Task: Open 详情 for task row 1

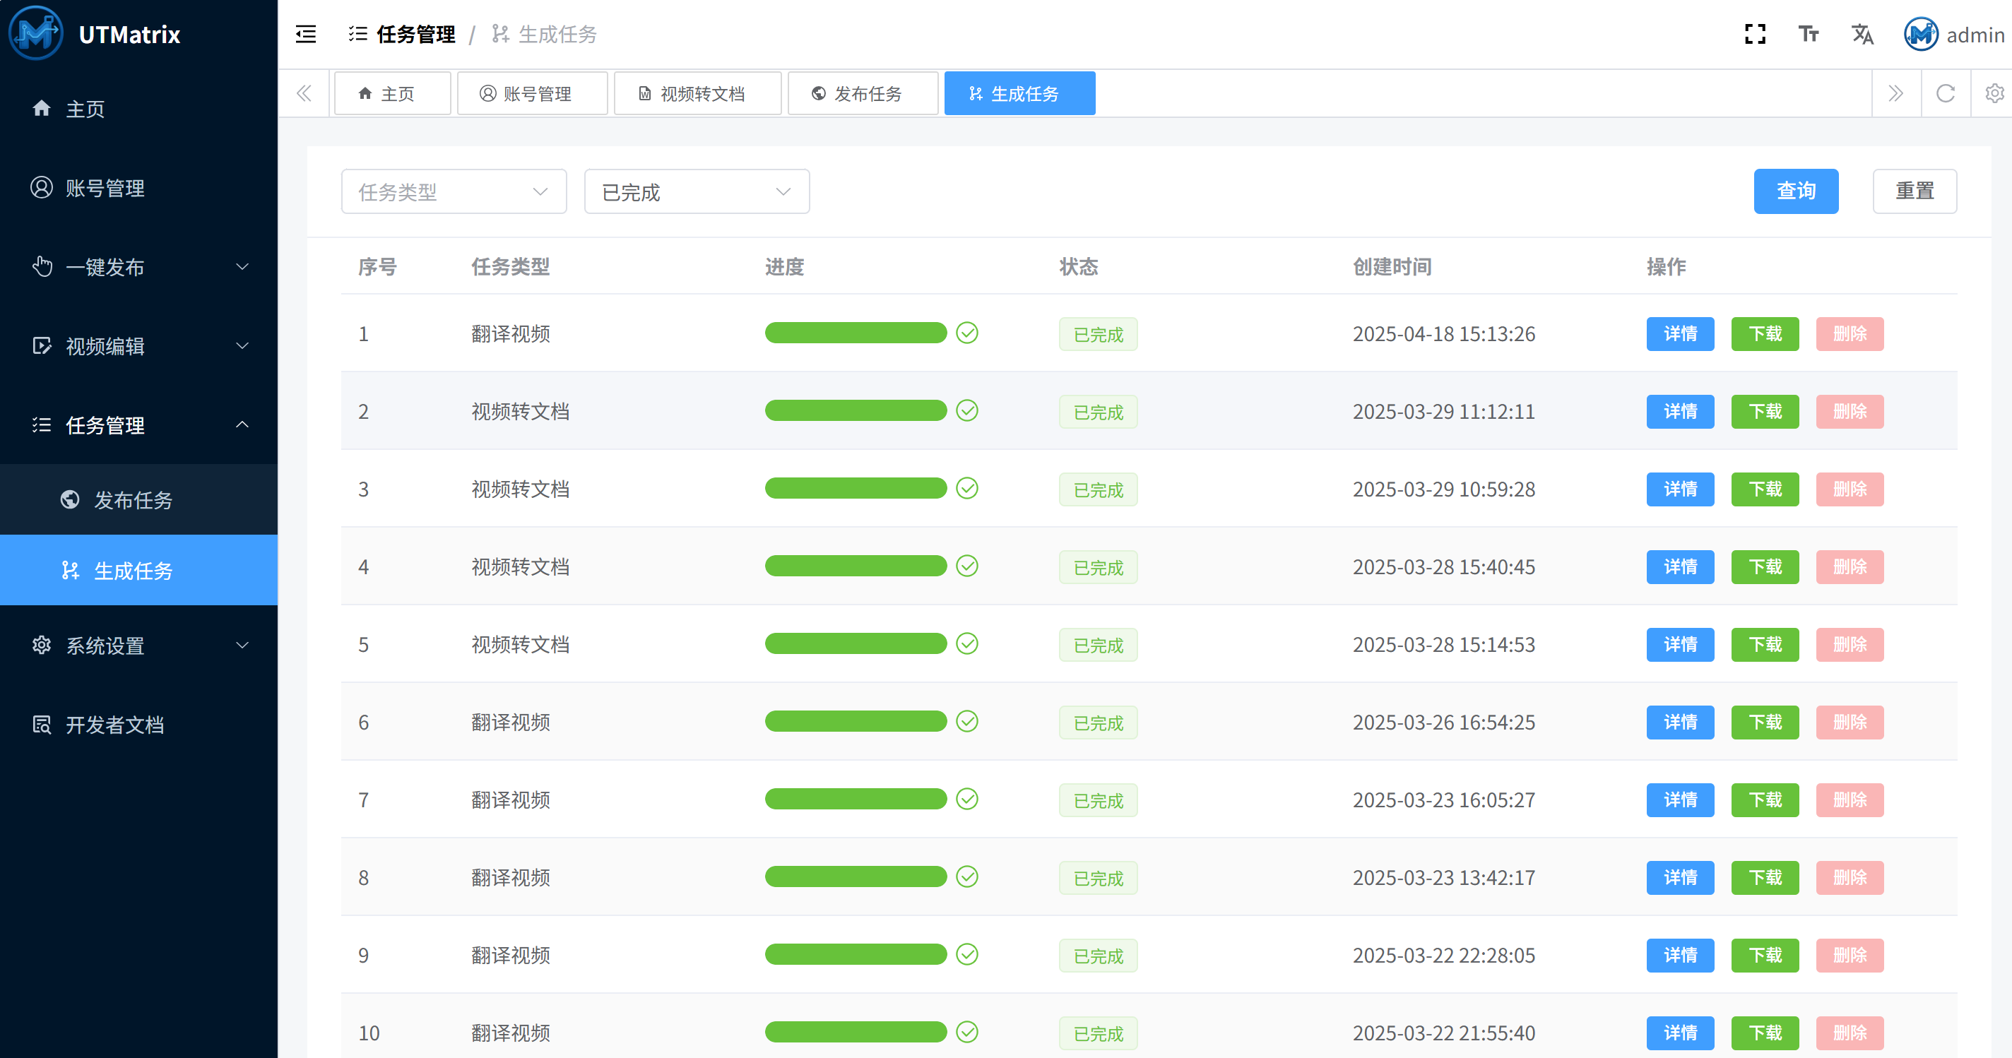Action: tap(1680, 334)
